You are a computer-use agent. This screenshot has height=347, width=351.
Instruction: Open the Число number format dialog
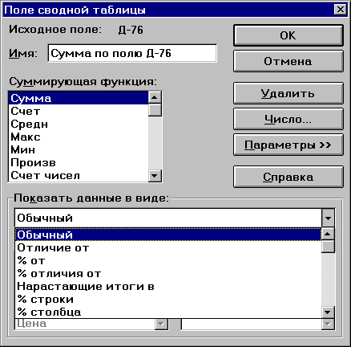tap(288, 119)
